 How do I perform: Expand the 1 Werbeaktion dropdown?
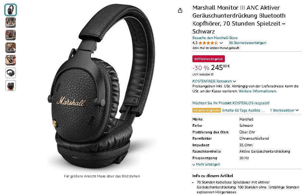(x=284, y=110)
